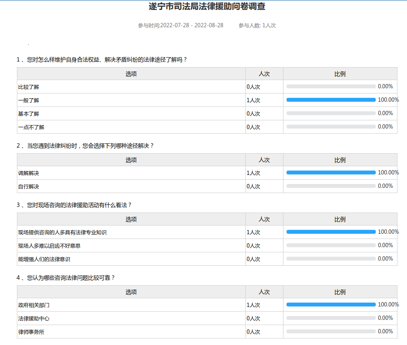Click the 自行解决 option text
407x345 pixels.
29,187
